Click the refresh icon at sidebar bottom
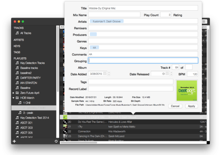 [x=56, y=141]
